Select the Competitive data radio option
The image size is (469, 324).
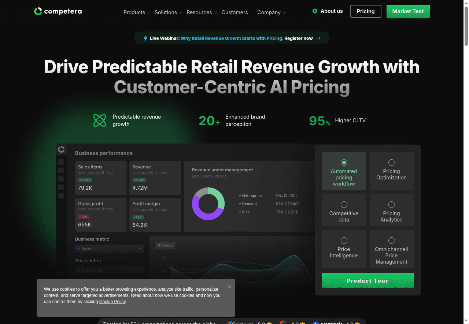(x=344, y=205)
